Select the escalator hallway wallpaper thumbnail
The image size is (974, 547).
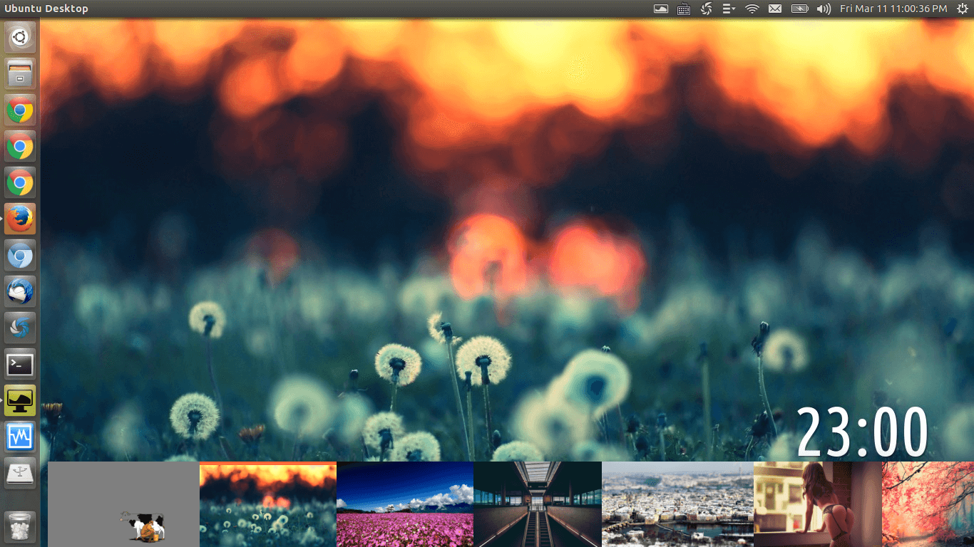click(538, 504)
